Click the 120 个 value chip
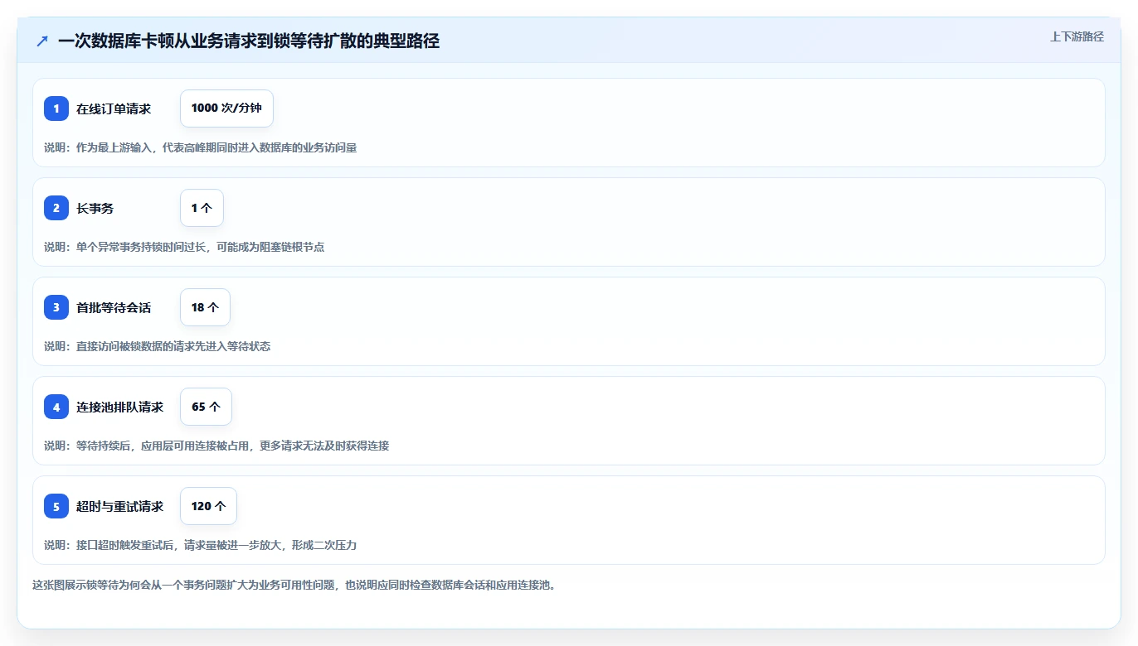This screenshot has height=646, width=1138. 208,506
